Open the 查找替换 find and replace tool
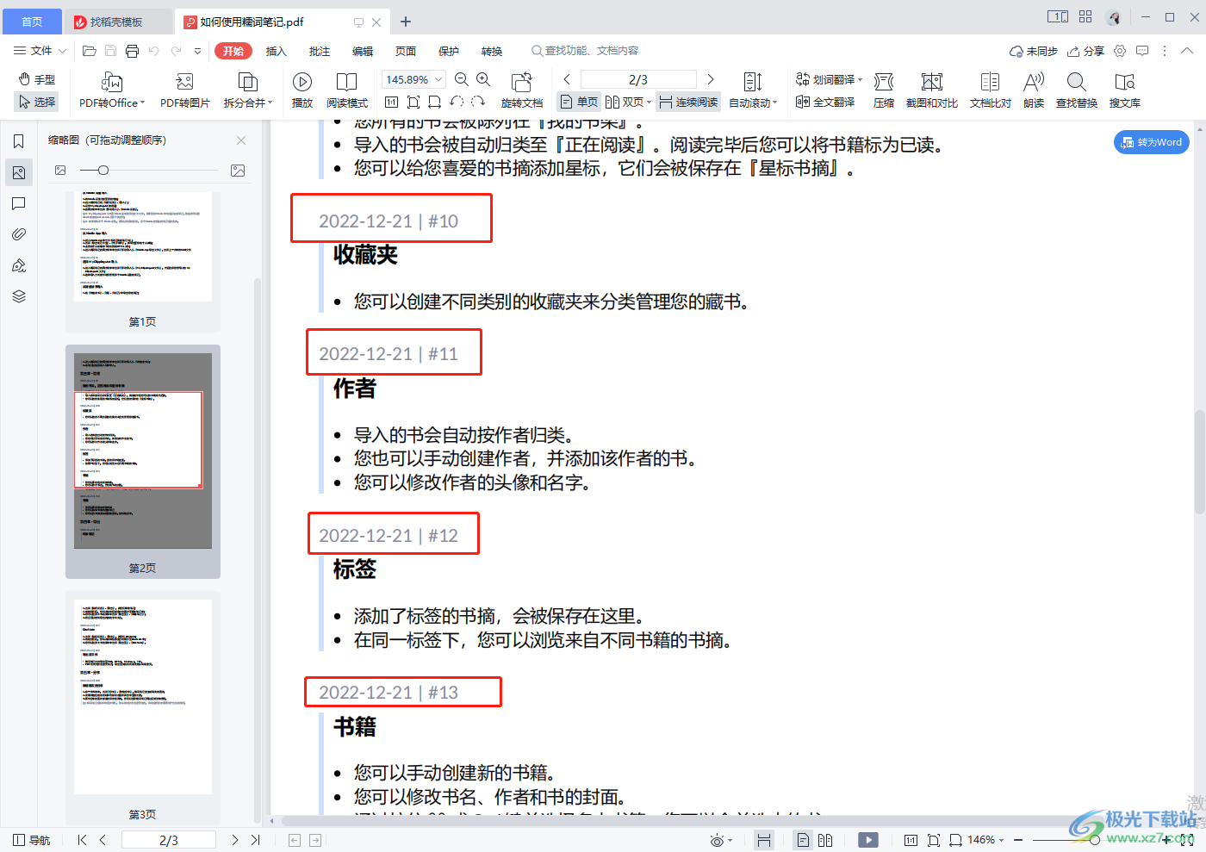This screenshot has width=1206, height=852. (1077, 90)
